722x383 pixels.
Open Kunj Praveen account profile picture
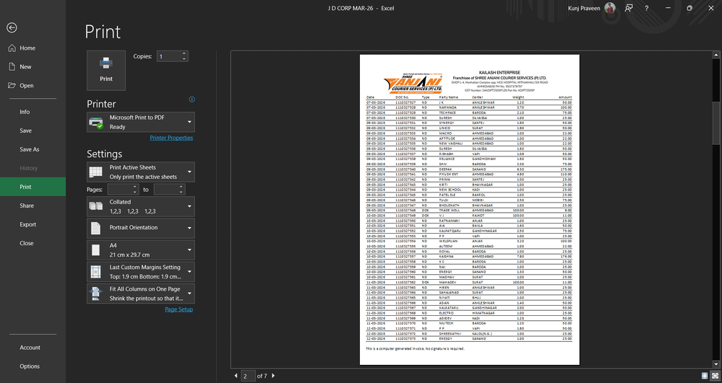[610, 8]
